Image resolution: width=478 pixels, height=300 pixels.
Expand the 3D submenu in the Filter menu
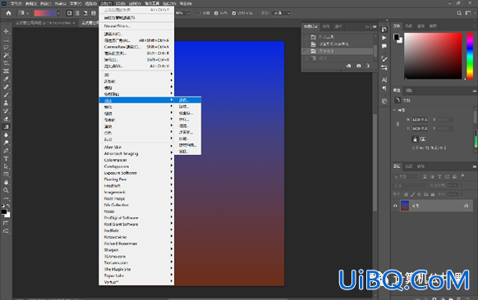[136, 75]
